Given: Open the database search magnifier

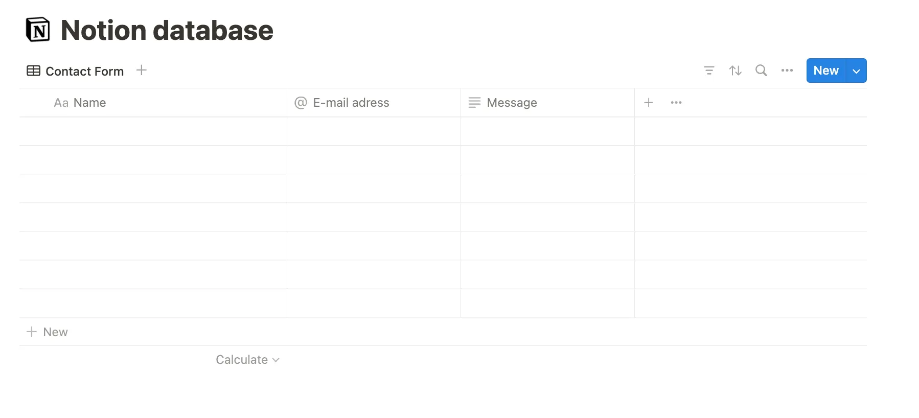Looking at the screenshot, I should (761, 71).
